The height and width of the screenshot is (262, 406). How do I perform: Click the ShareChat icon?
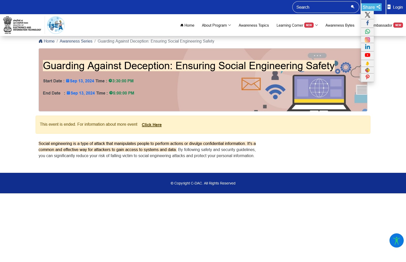367,70
